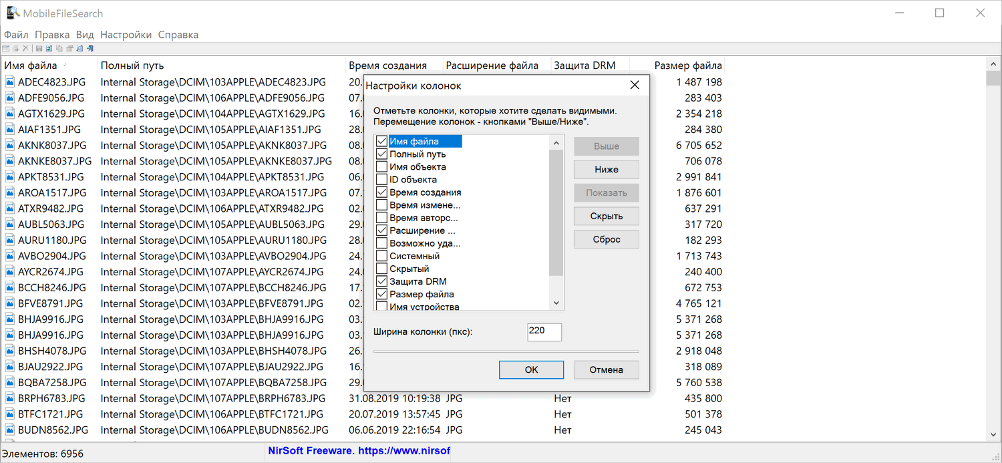
Task: Open the Properties toolbar icon
Action: pyautogui.click(x=69, y=48)
